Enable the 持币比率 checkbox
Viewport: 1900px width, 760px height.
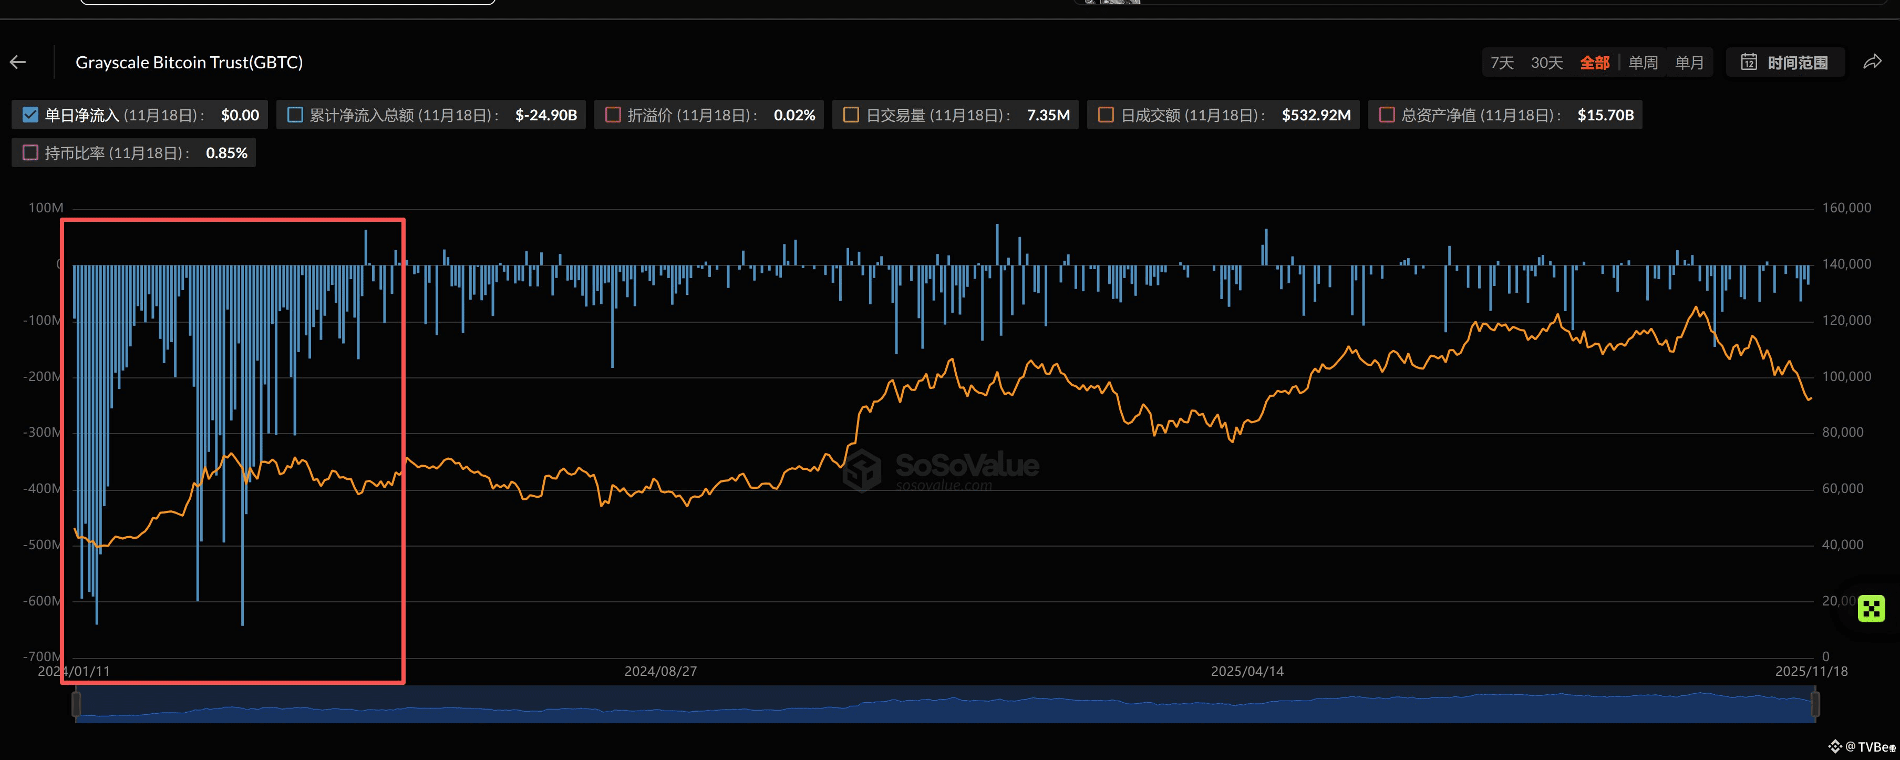click(30, 153)
